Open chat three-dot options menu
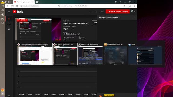The width and height of the screenshot is (173, 97). pyautogui.click(x=134, y=18)
